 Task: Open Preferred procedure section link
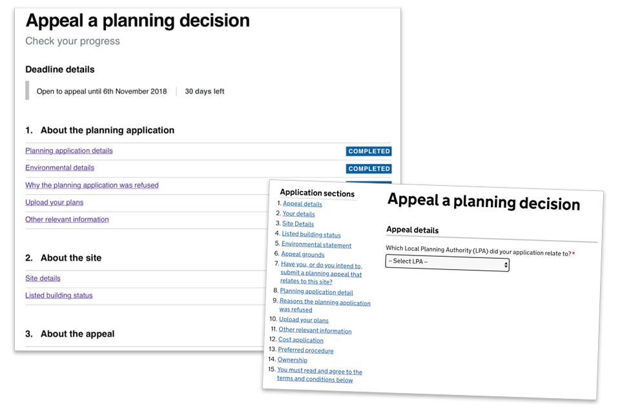pyautogui.click(x=305, y=350)
